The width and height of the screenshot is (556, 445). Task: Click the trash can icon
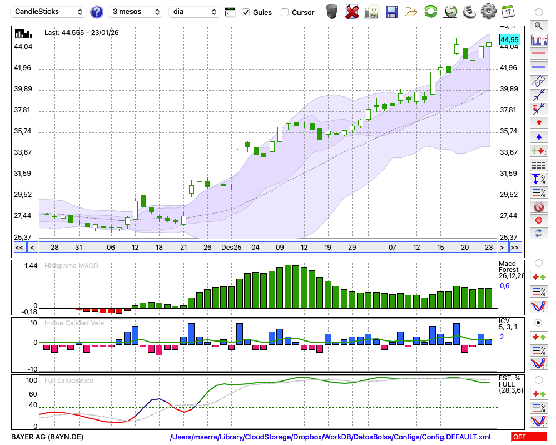332,12
